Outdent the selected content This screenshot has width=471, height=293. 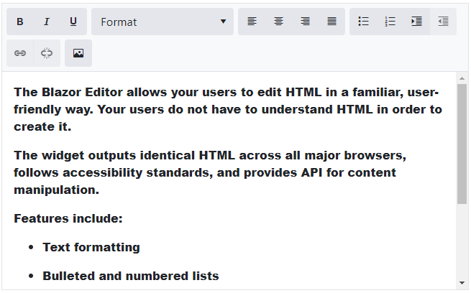pyautogui.click(x=444, y=22)
